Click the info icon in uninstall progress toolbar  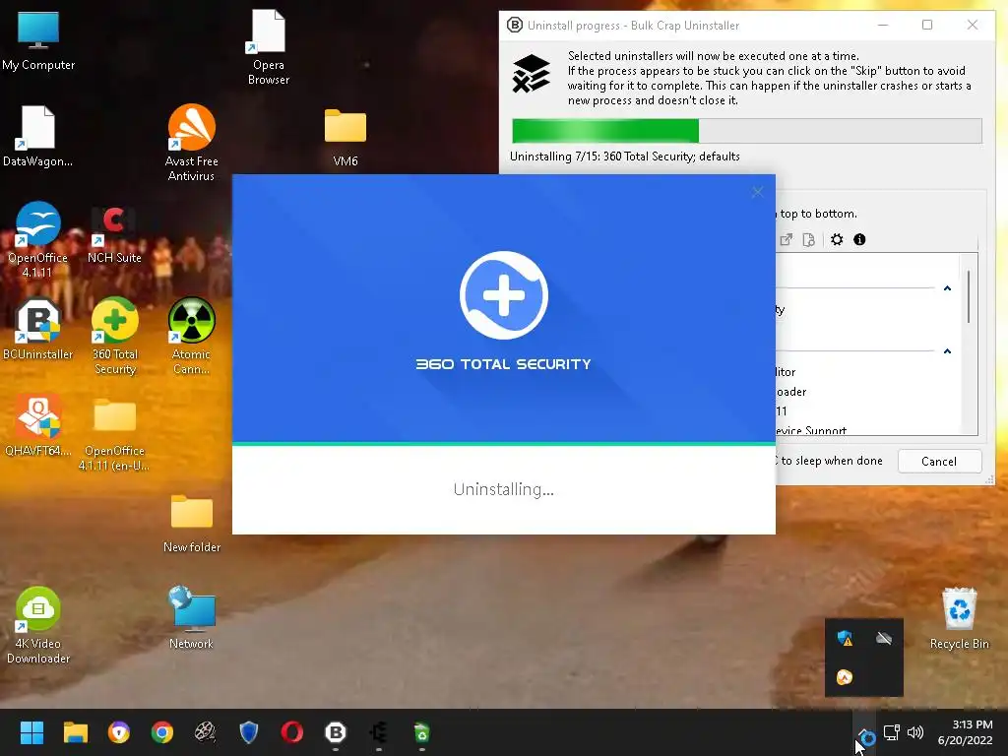click(859, 240)
